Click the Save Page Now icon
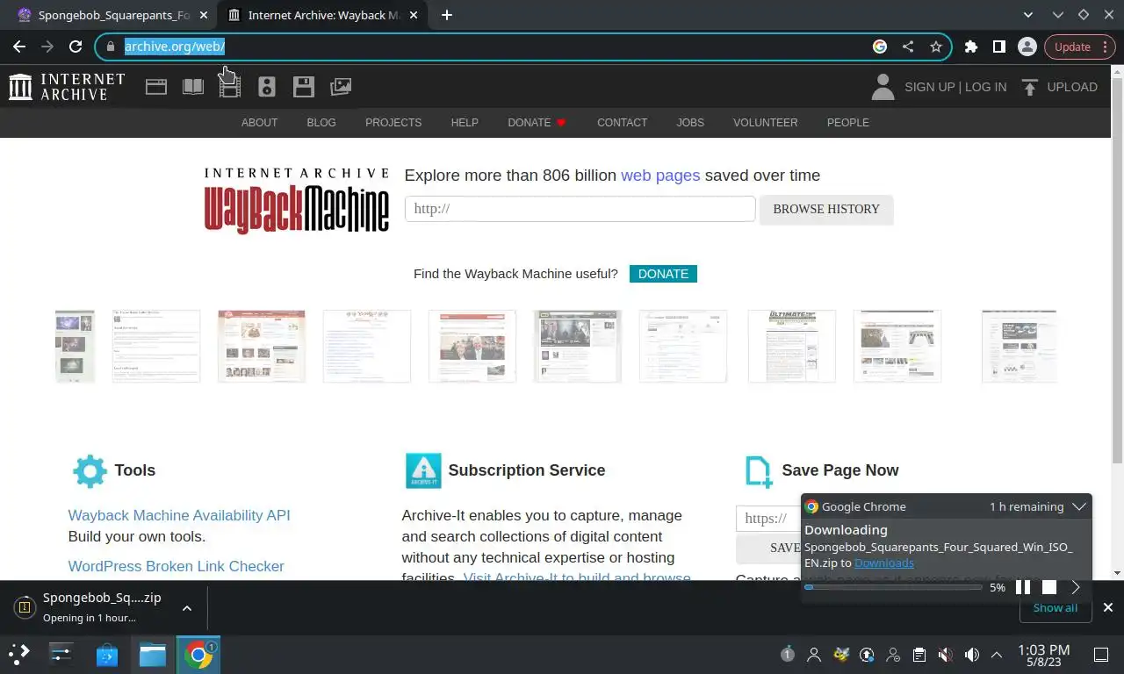1124x674 pixels. coord(759,471)
